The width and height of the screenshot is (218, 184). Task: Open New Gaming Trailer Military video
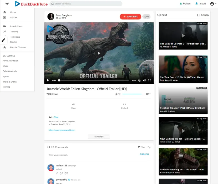[x=183, y=131]
